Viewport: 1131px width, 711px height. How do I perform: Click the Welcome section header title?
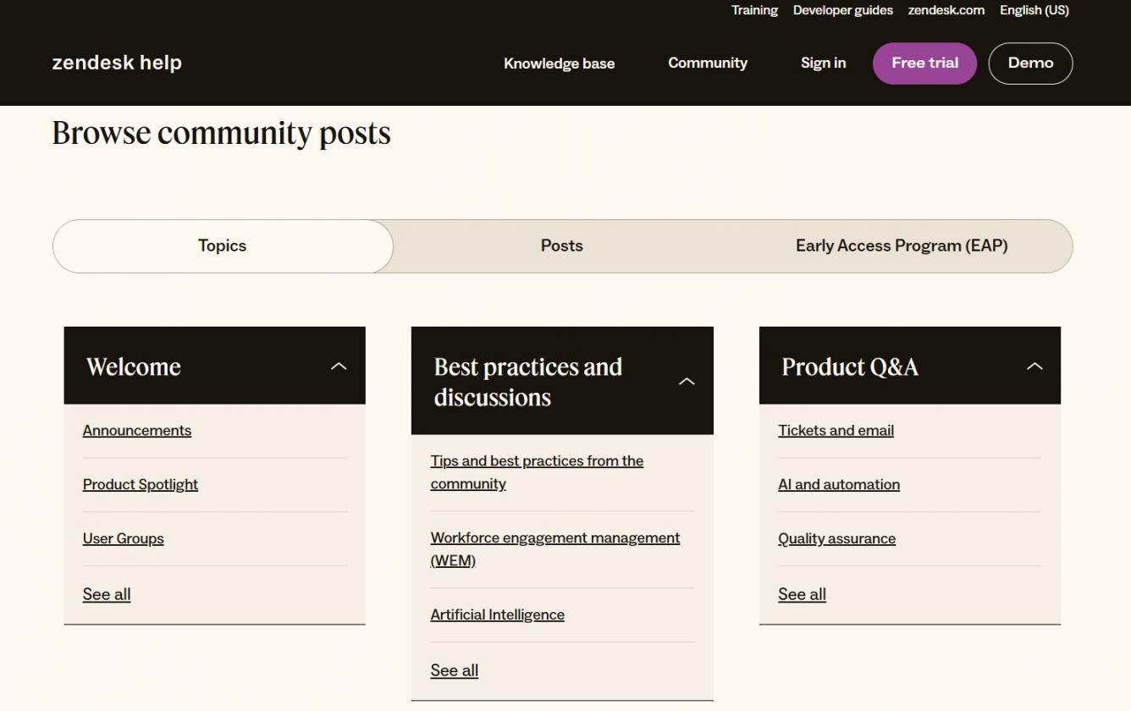click(x=134, y=367)
